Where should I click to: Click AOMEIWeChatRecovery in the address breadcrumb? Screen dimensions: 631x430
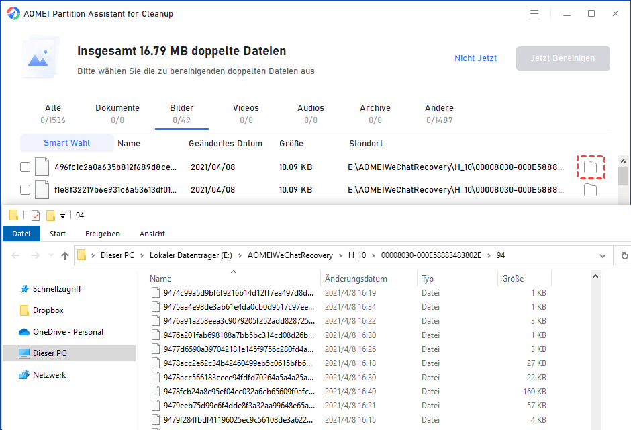pos(290,255)
